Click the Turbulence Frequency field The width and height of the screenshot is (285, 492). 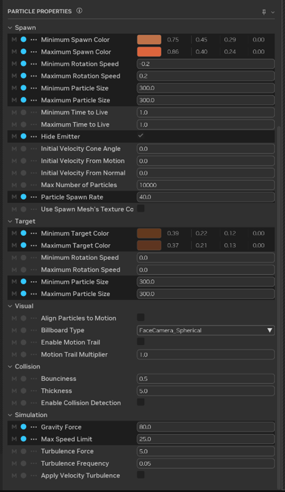coord(206,463)
